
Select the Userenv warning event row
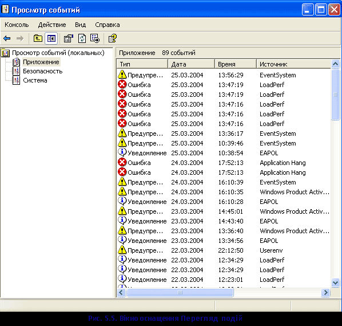click(x=224, y=250)
